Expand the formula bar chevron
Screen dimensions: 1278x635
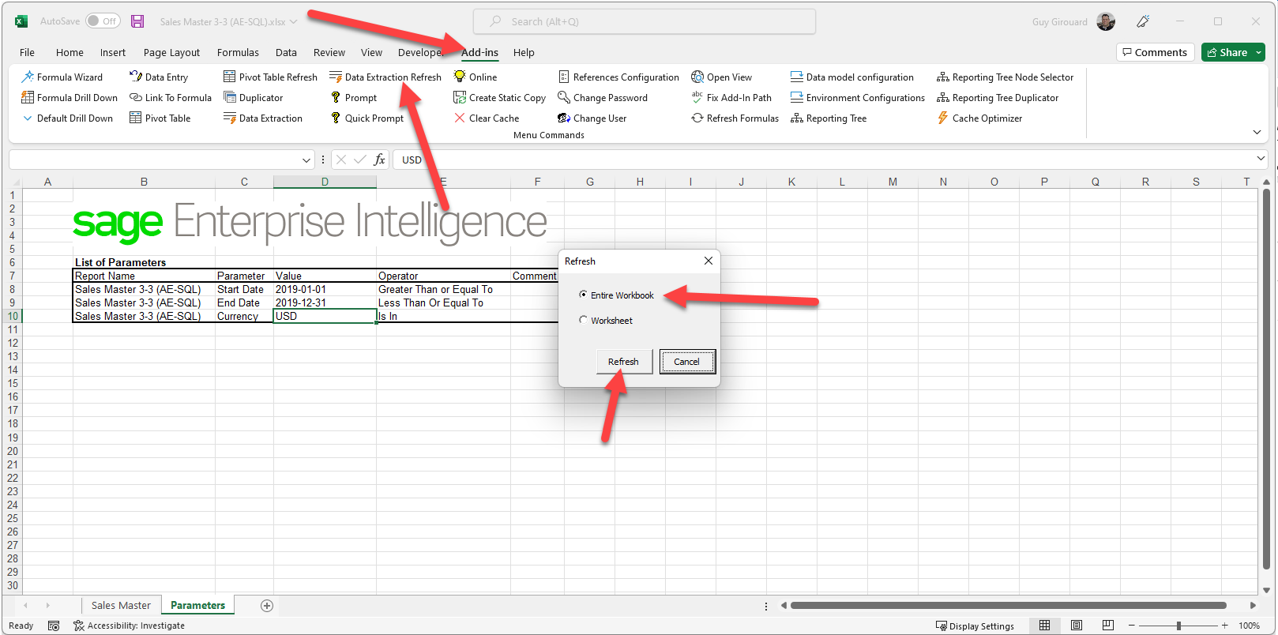(1261, 159)
